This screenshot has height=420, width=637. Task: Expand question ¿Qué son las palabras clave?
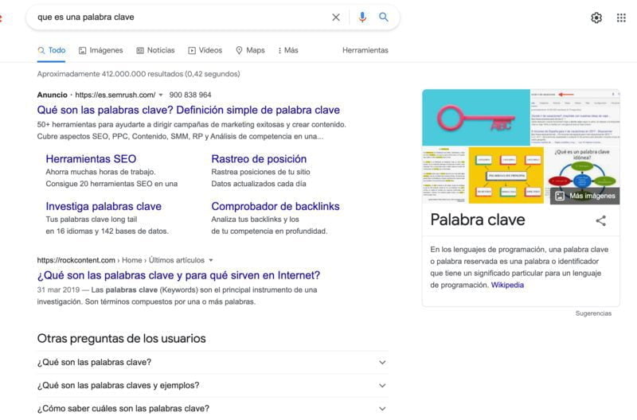pyautogui.click(x=383, y=363)
